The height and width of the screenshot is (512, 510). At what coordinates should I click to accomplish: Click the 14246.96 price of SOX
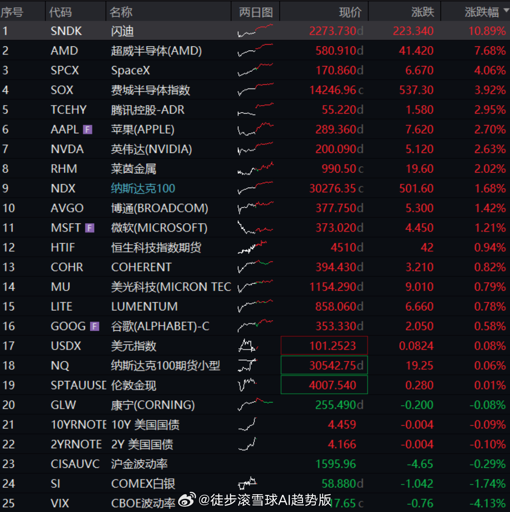tap(333, 90)
